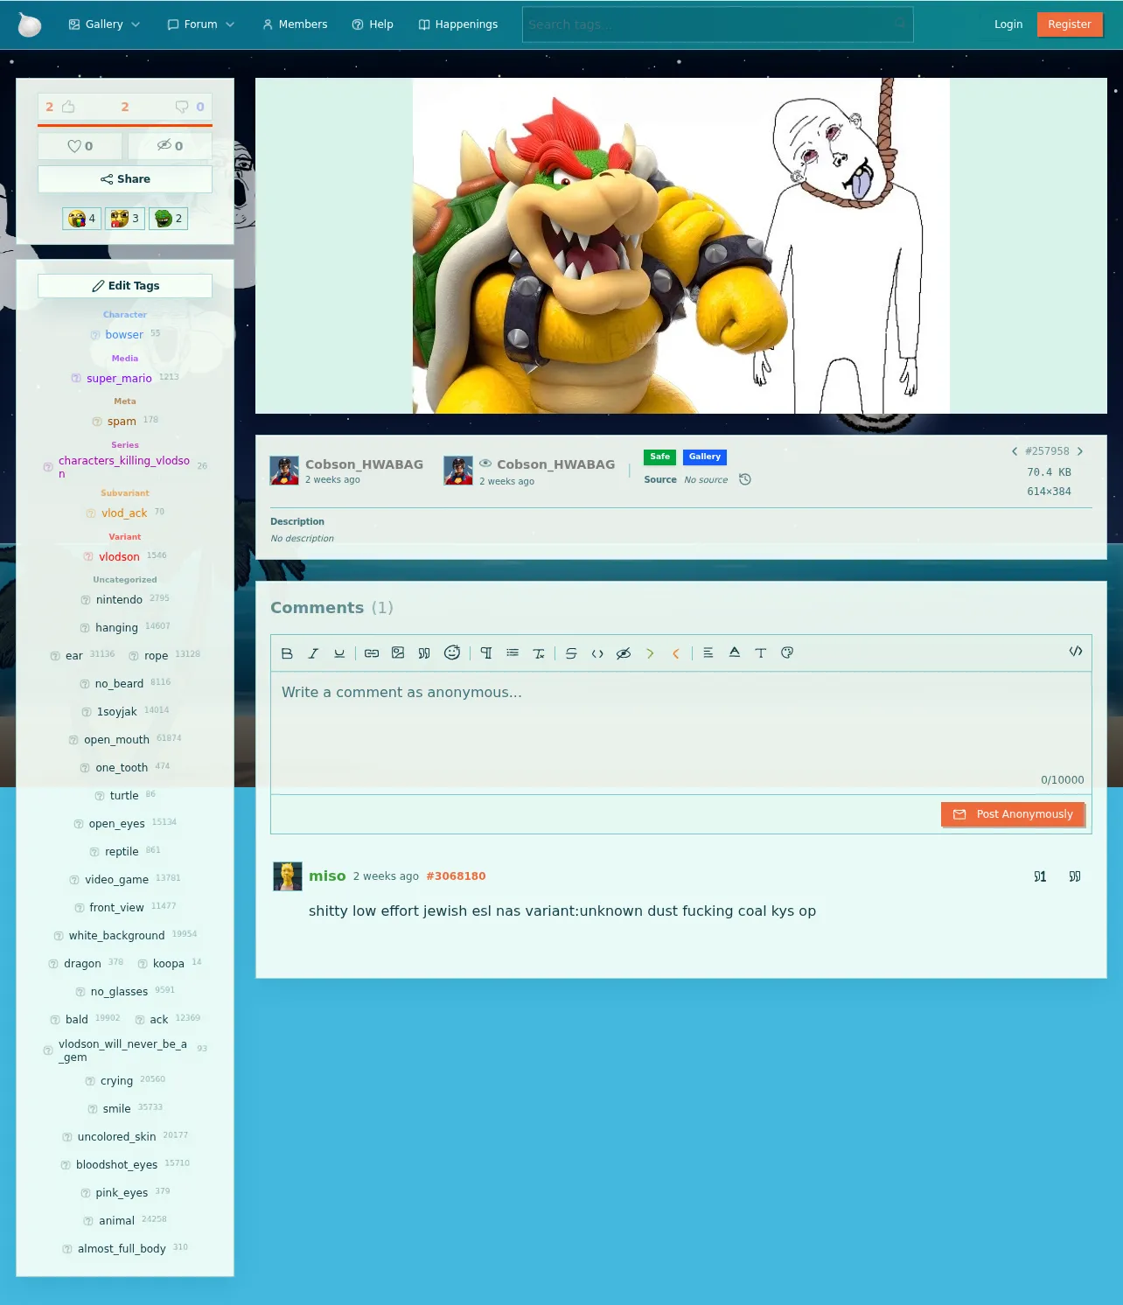
Task: Apply strikethrough in the comment editor
Action: coord(571,653)
